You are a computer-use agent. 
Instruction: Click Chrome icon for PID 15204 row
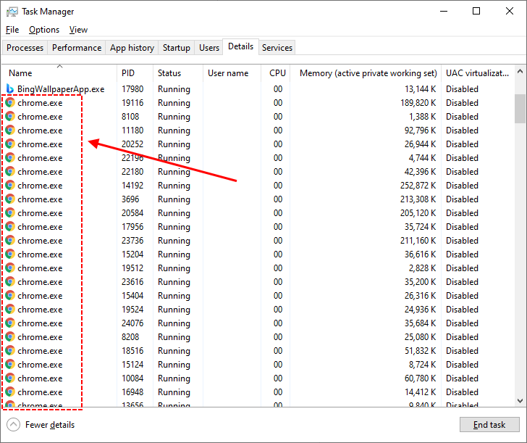click(x=10, y=254)
